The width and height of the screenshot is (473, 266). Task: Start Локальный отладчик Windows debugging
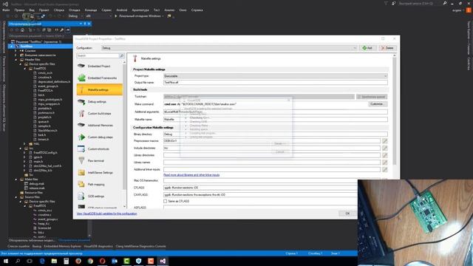(x=139, y=16)
